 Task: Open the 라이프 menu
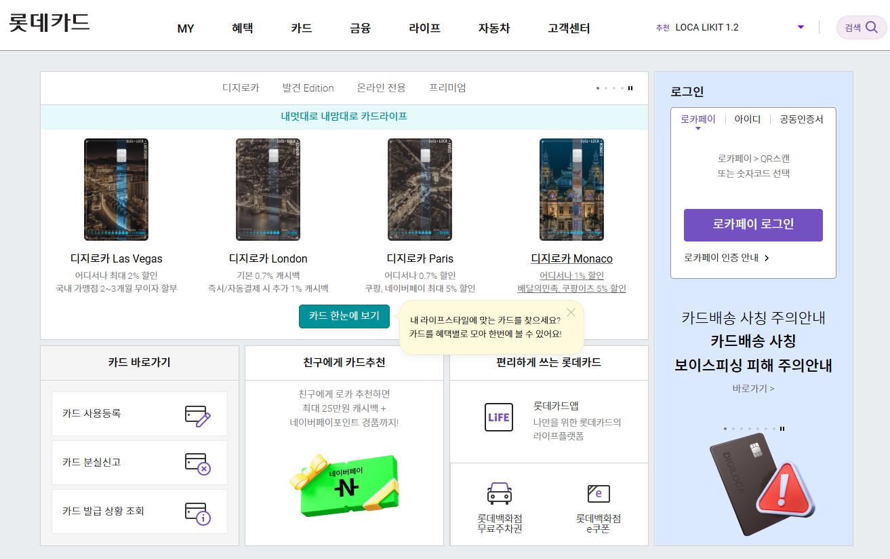(x=424, y=28)
